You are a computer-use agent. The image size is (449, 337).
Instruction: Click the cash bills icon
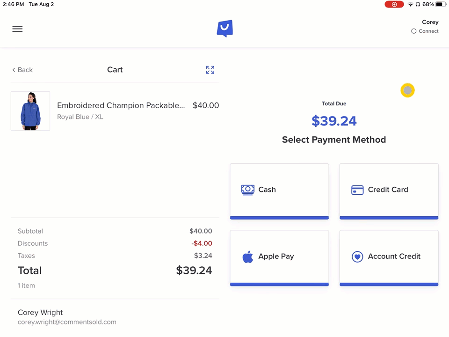[x=248, y=190]
